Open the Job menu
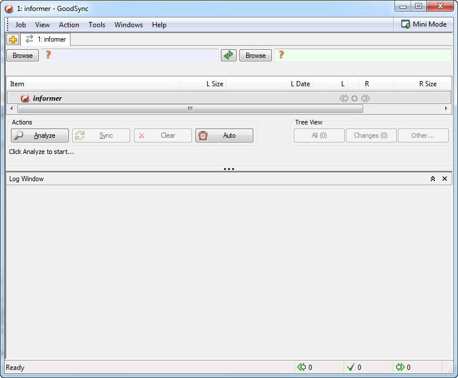Screen dimensions: 458x378 20,25
